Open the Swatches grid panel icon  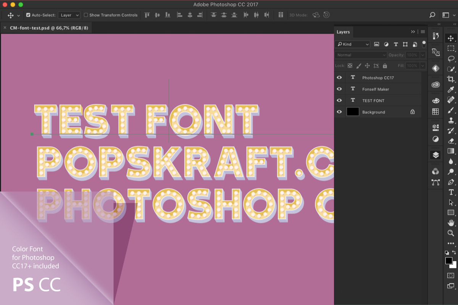click(x=435, y=111)
